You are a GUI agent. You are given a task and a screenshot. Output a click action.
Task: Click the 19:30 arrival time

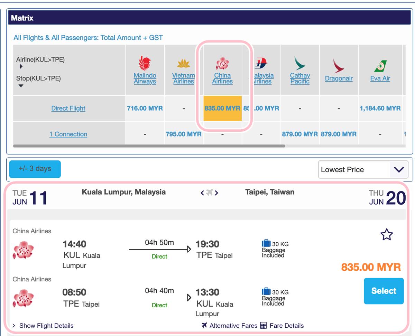(x=207, y=244)
